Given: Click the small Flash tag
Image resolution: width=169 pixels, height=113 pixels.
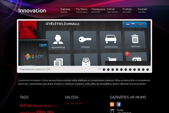Looking at the screenshot, I should 55,106.
